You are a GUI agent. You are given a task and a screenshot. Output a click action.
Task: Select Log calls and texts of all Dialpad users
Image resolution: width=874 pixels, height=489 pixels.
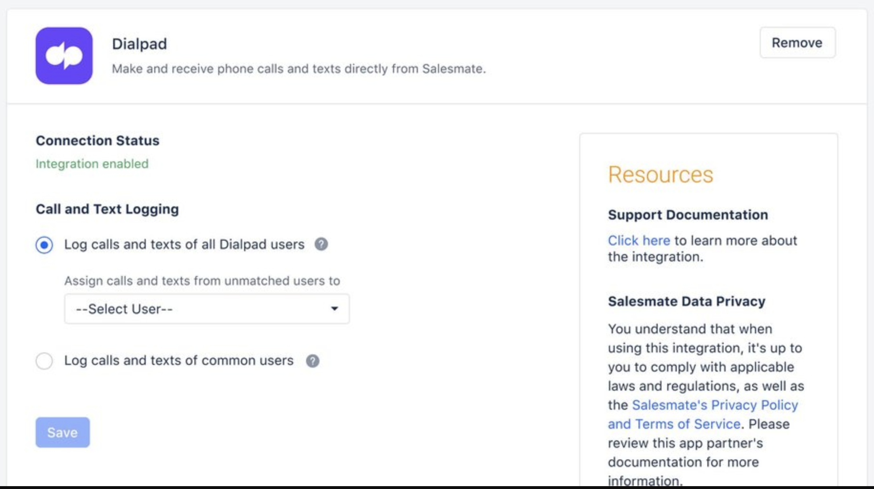click(44, 245)
